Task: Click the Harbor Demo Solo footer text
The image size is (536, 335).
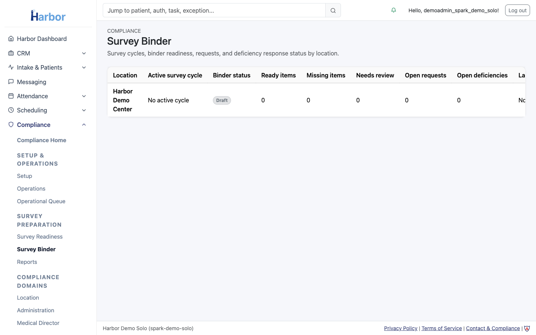Action: [x=148, y=328]
